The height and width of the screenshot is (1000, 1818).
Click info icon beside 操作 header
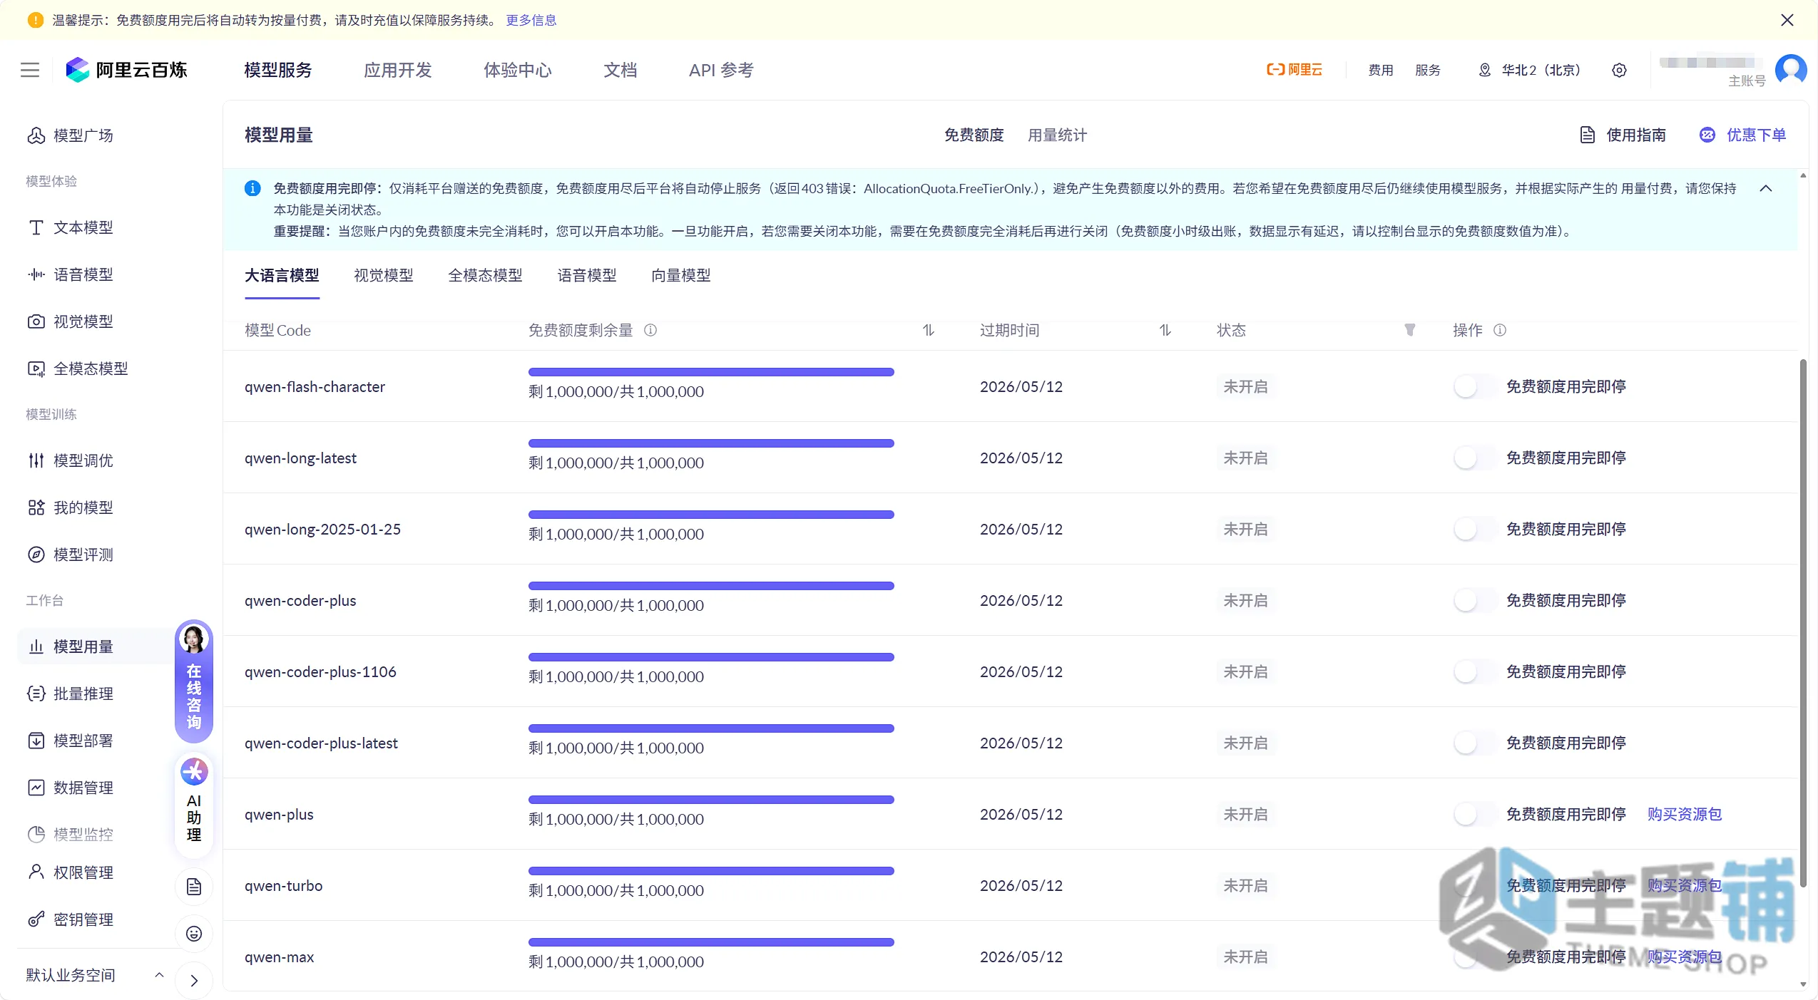click(x=1500, y=330)
